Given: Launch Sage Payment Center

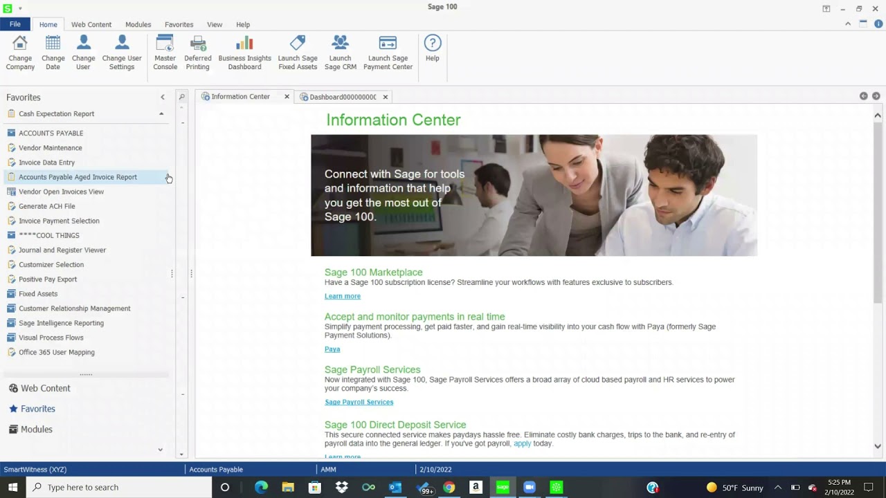Looking at the screenshot, I should (388, 53).
